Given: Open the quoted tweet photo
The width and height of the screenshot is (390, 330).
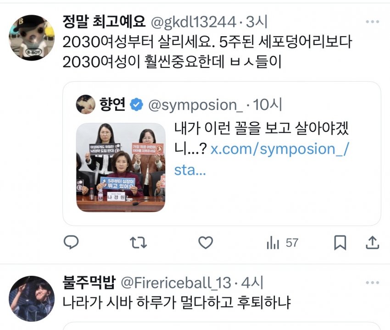Looking at the screenshot, I should click(121, 167).
